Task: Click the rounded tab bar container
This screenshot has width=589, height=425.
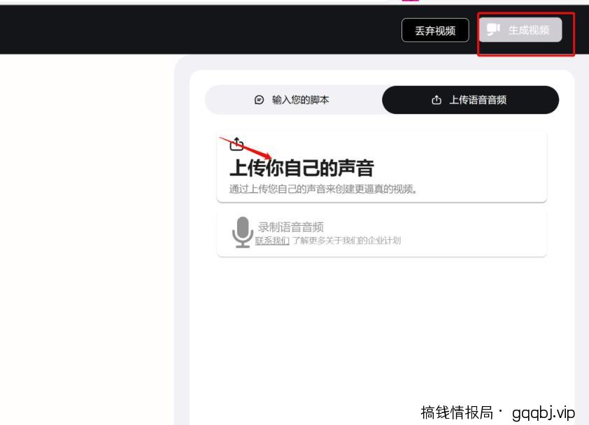Action: (381, 99)
